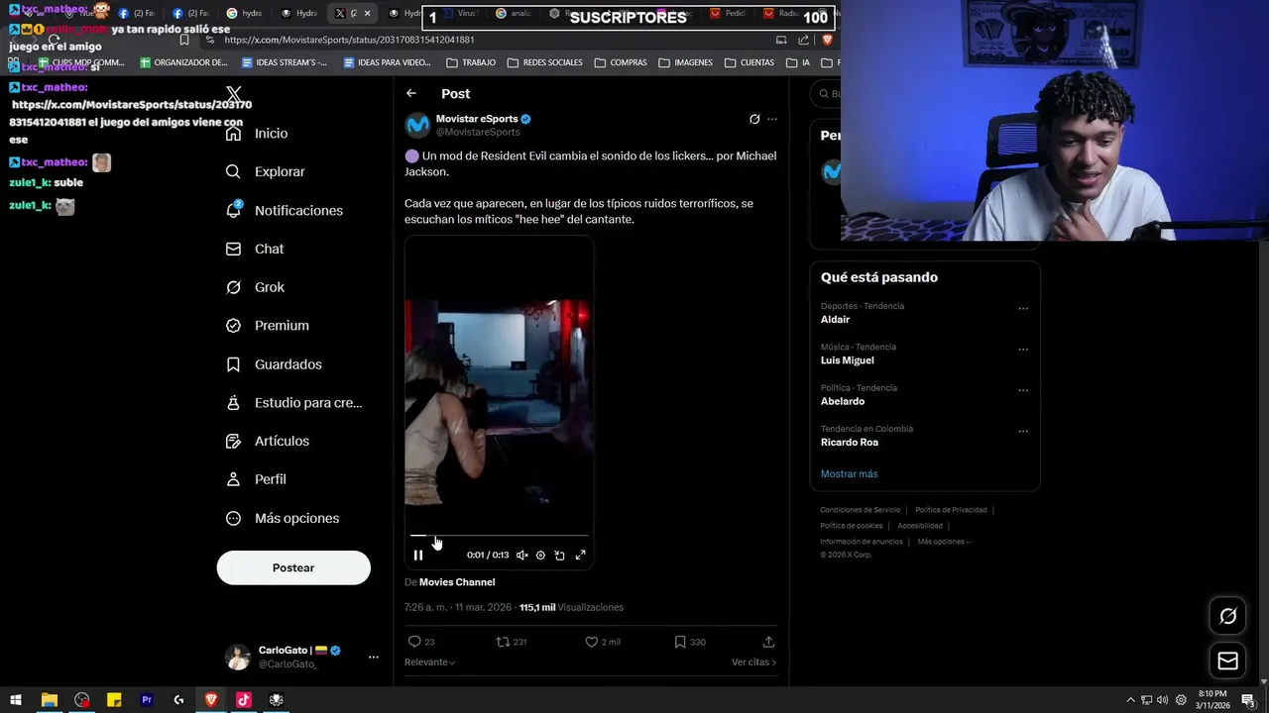Click the Ver citas link
The width and height of the screenshot is (1269, 713).
click(753, 662)
